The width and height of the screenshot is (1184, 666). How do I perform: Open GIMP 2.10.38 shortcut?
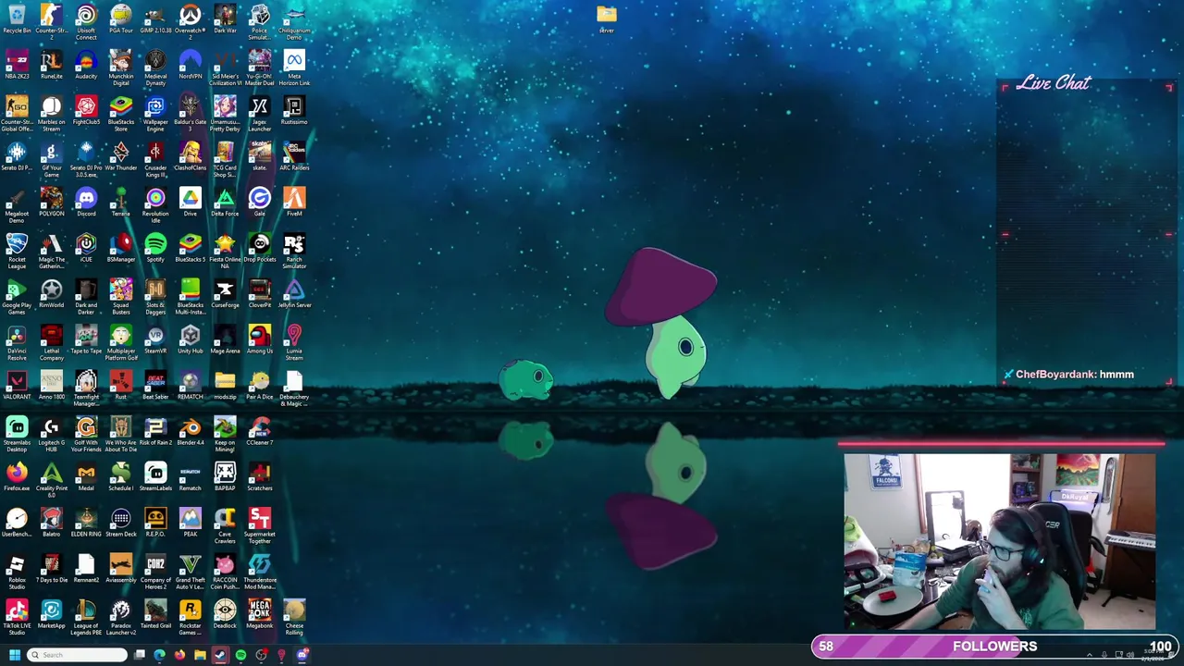[155, 19]
